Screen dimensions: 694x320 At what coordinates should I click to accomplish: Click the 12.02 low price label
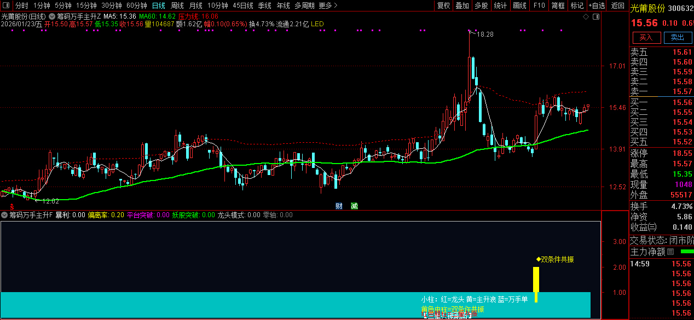pos(50,201)
